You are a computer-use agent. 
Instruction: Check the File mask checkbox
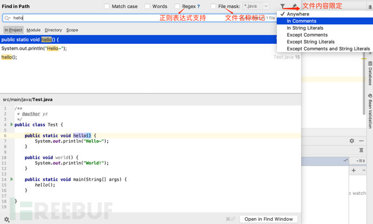point(214,6)
